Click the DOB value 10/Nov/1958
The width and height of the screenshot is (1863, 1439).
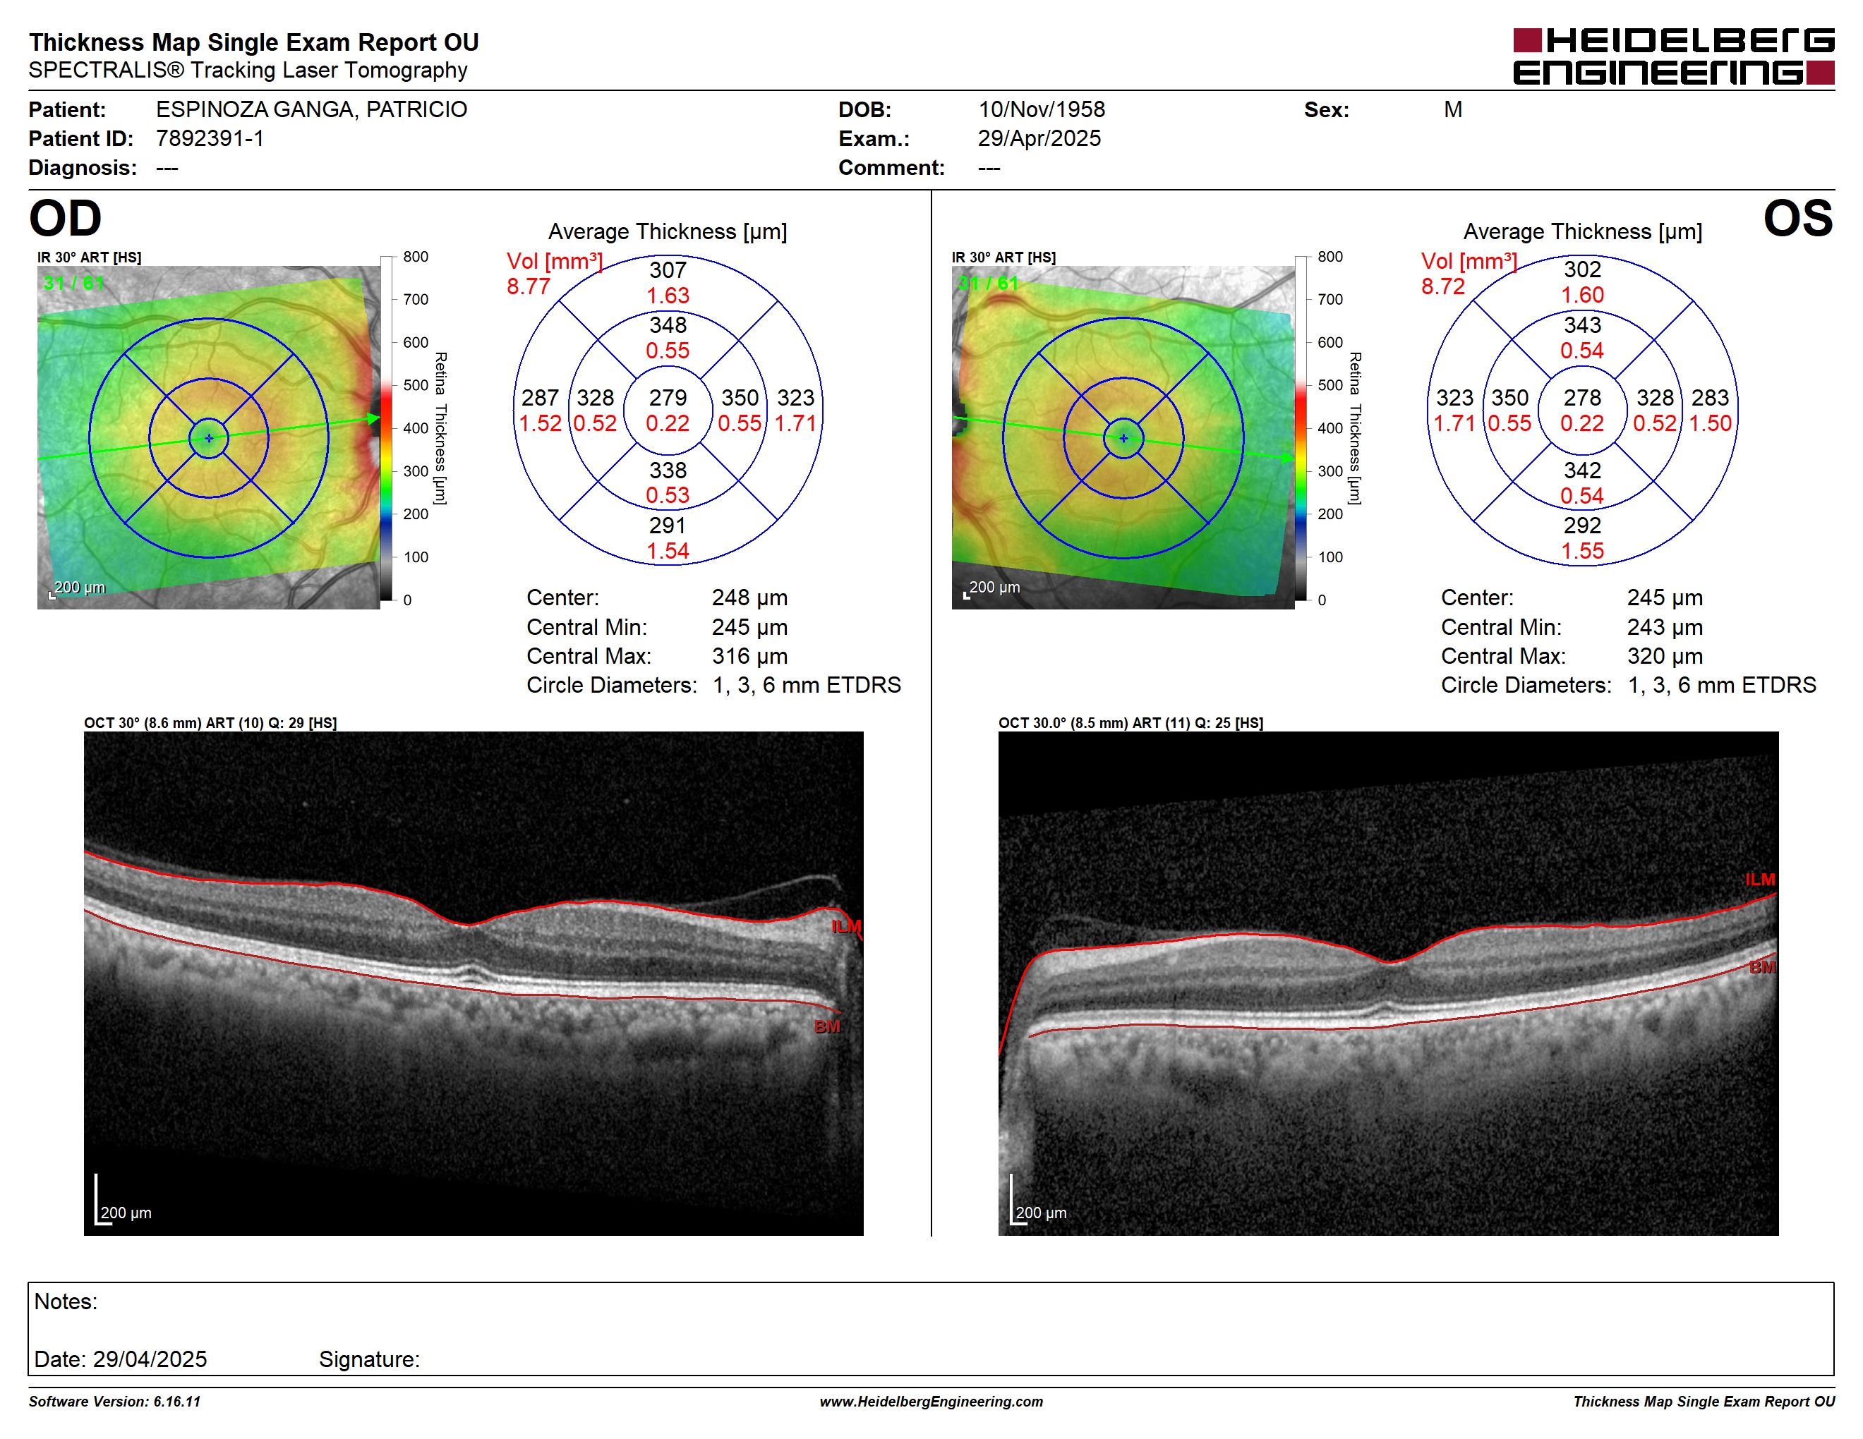1041,110
